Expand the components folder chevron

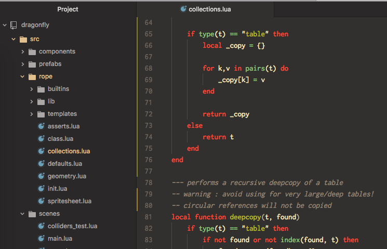coord(23,51)
